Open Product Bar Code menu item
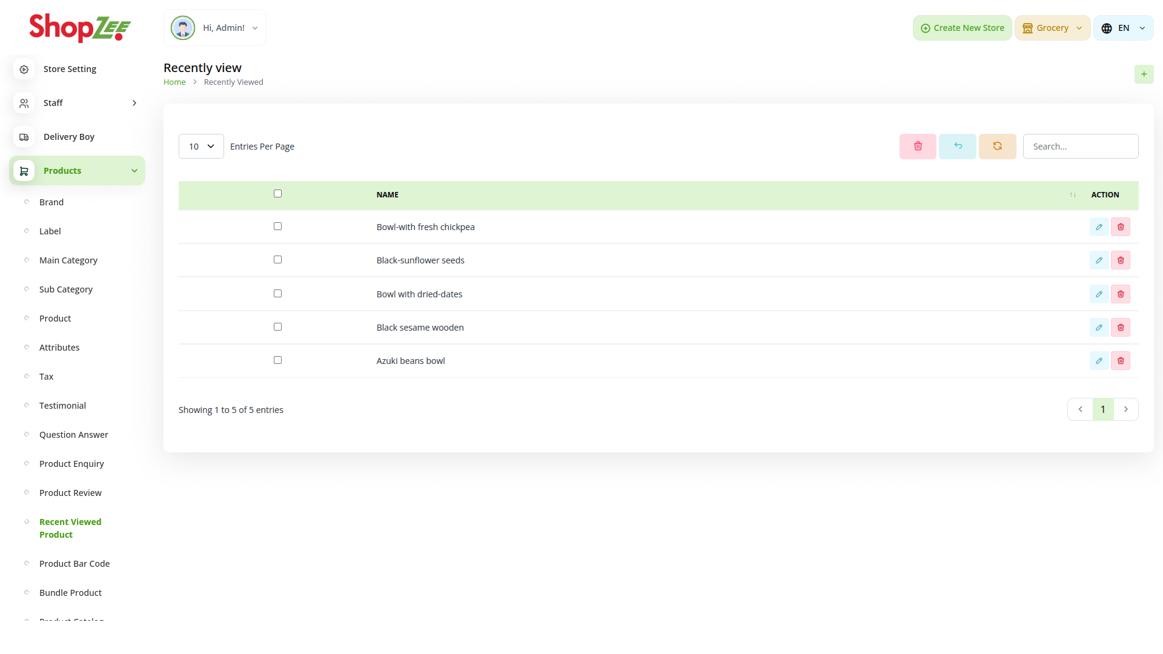This screenshot has height=654, width=1163. 75,564
